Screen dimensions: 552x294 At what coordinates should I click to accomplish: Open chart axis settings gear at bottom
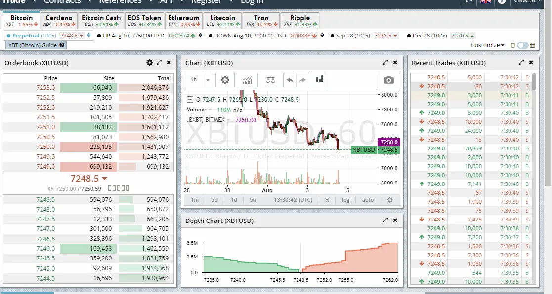tap(390, 200)
